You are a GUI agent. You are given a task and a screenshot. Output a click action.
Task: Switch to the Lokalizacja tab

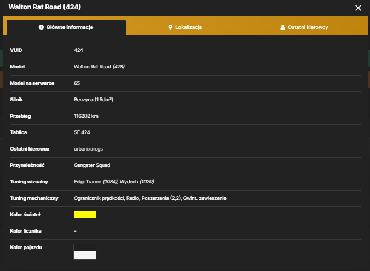pyautogui.click(x=185, y=27)
